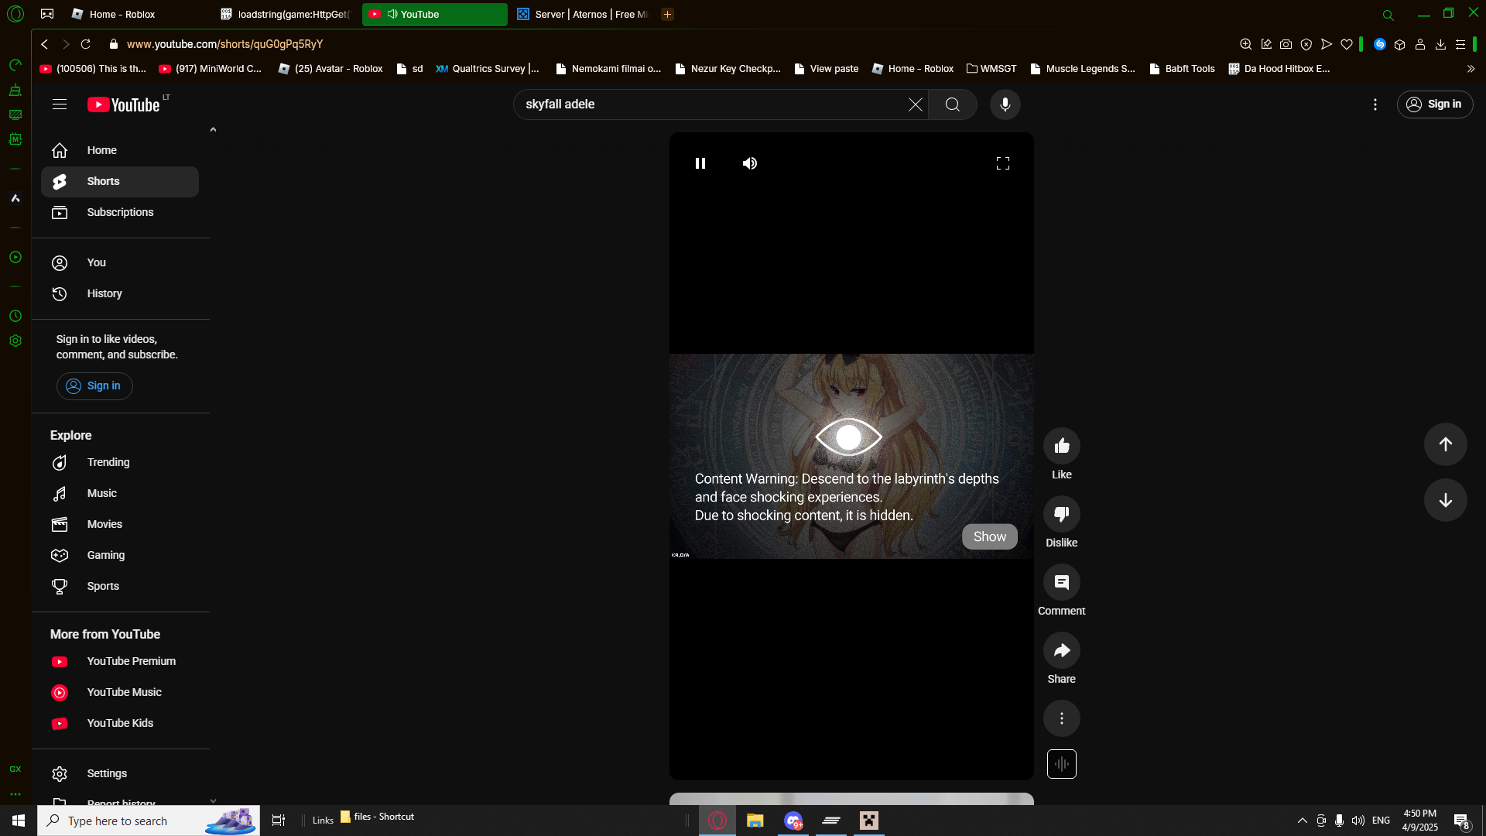The height and width of the screenshot is (836, 1486).
Task: Open Windows notification center
Action: [1461, 821]
